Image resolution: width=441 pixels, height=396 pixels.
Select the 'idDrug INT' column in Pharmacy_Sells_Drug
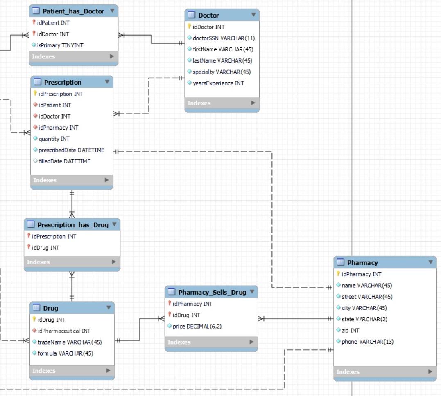click(211, 315)
